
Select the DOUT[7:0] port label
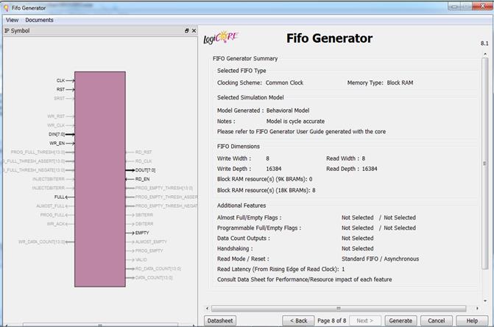point(145,170)
